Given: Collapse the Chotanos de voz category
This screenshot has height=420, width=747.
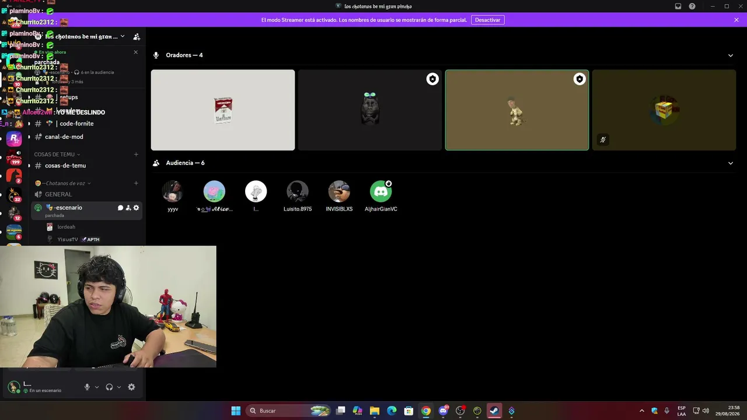Looking at the screenshot, I should pos(63,183).
